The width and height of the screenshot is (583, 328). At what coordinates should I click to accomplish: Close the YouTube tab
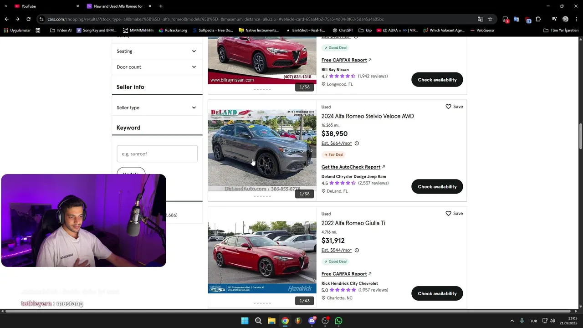click(x=77, y=6)
